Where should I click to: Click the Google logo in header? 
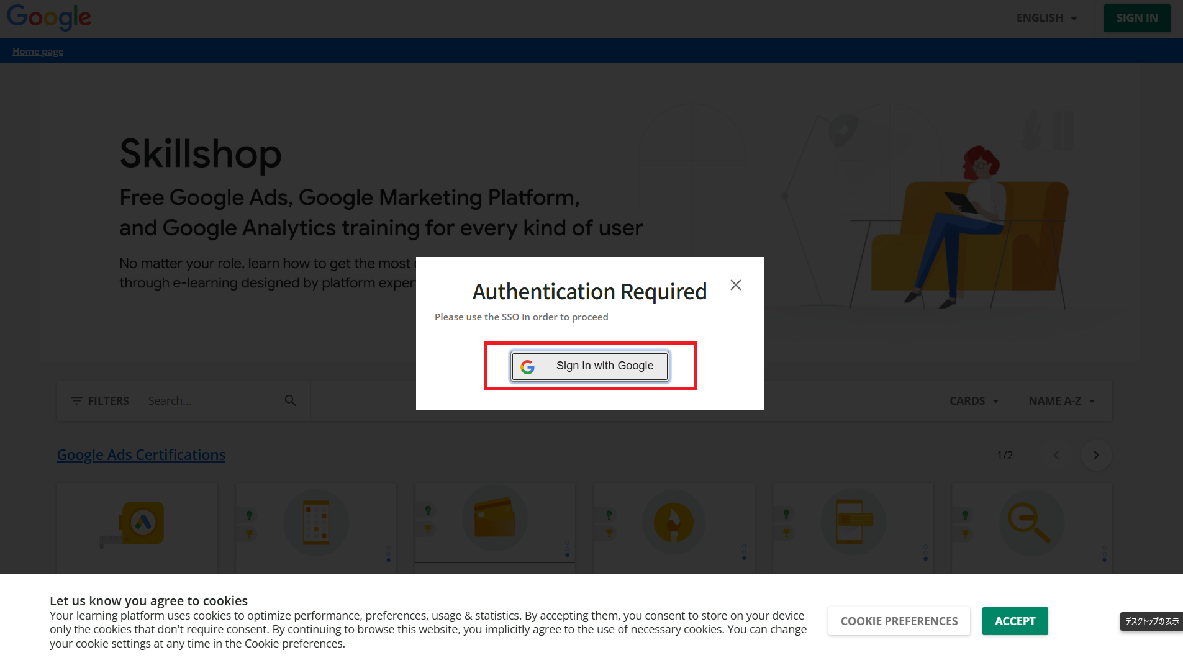[49, 17]
